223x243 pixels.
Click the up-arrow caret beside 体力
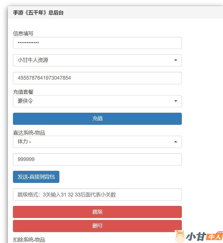(176, 142)
